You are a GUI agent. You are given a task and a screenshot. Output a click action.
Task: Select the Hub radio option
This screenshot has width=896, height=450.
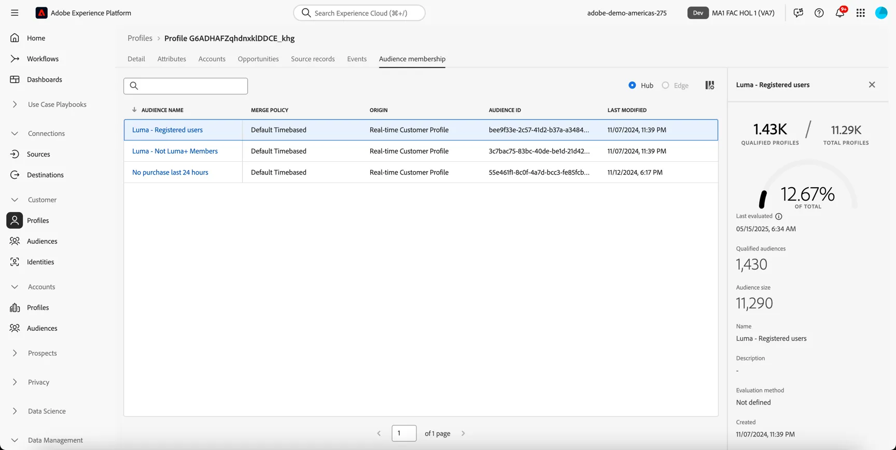coord(632,85)
